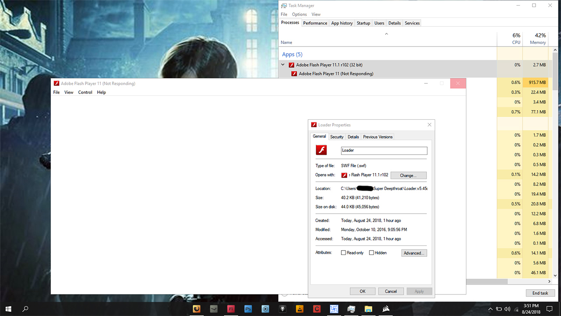561x316 pixels.
Task: Click the column sort chevron above Name
Action: (387, 34)
